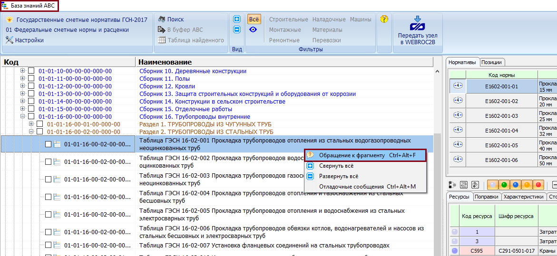Viewport: 557px width, 256px height.
Task: Click the Настройки tools icon
Action: [x=10, y=40]
